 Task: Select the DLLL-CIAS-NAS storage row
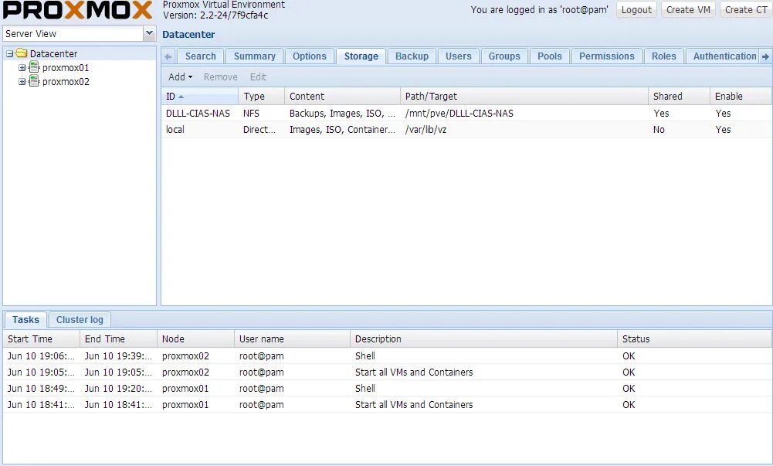click(466, 114)
